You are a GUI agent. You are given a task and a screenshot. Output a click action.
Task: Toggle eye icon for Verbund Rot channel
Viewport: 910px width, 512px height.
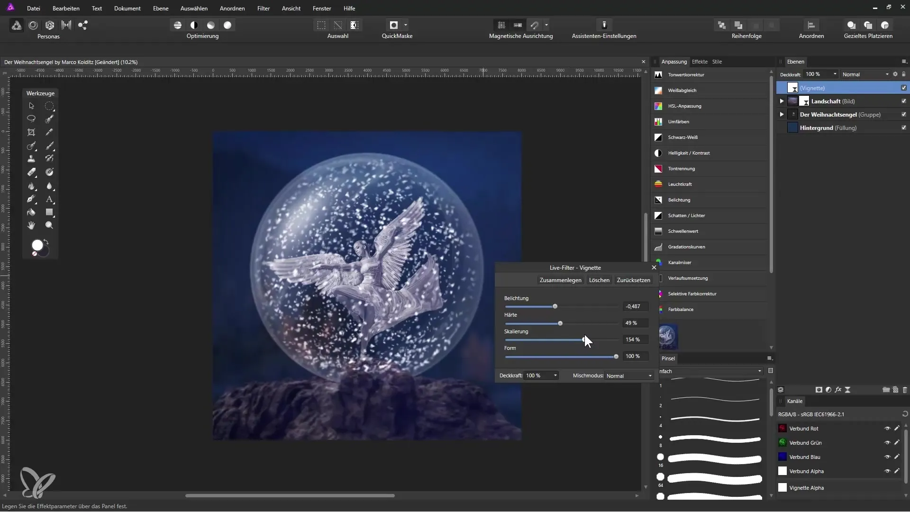pyautogui.click(x=887, y=429)
